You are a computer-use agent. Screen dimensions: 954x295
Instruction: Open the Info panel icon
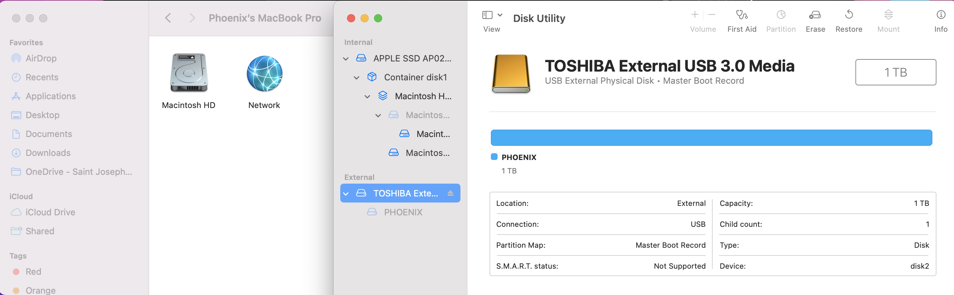940,15
